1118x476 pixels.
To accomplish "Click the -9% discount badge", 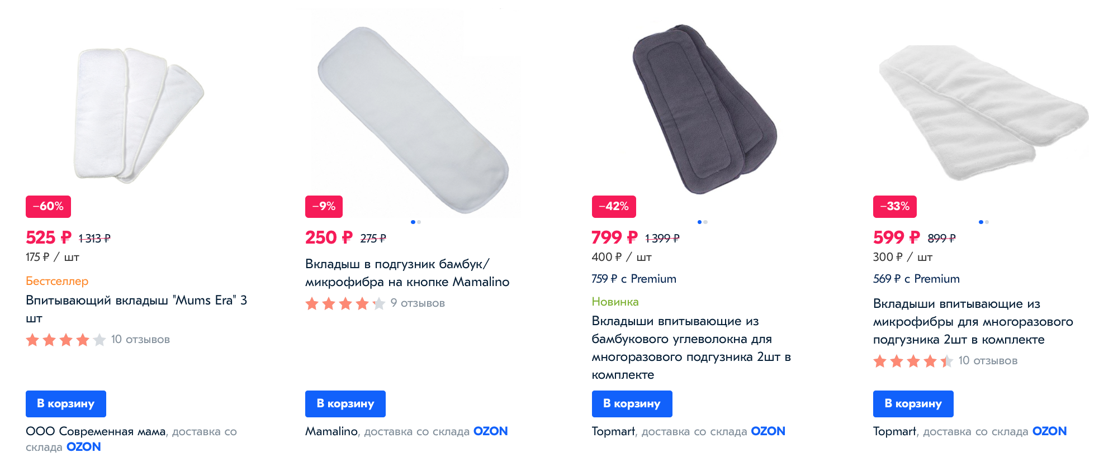I will [x=324, y=206].
